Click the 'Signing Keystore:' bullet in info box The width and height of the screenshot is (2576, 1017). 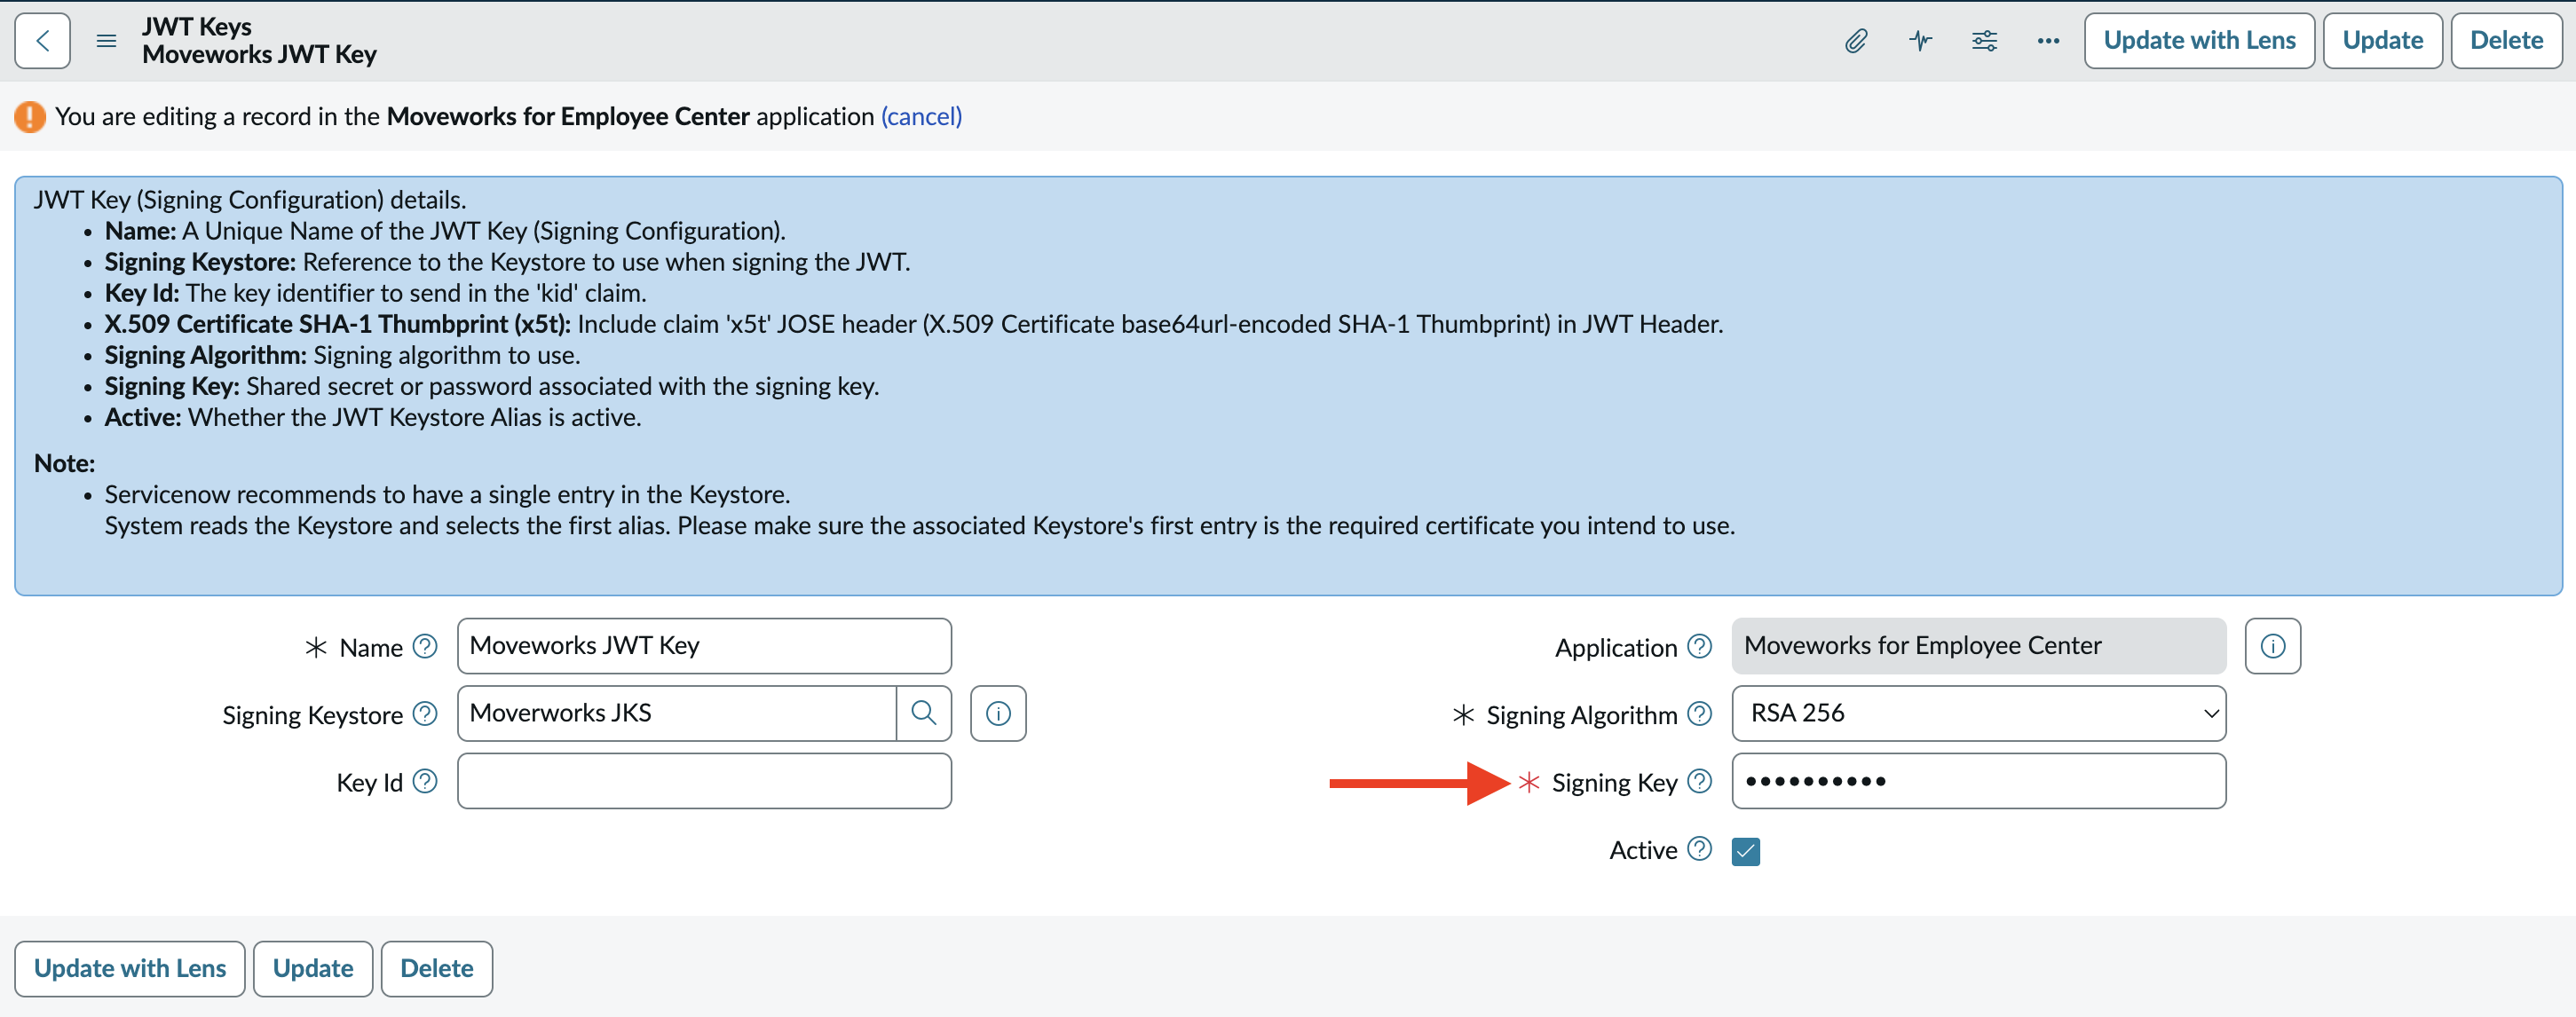click(x=201, y=262)
